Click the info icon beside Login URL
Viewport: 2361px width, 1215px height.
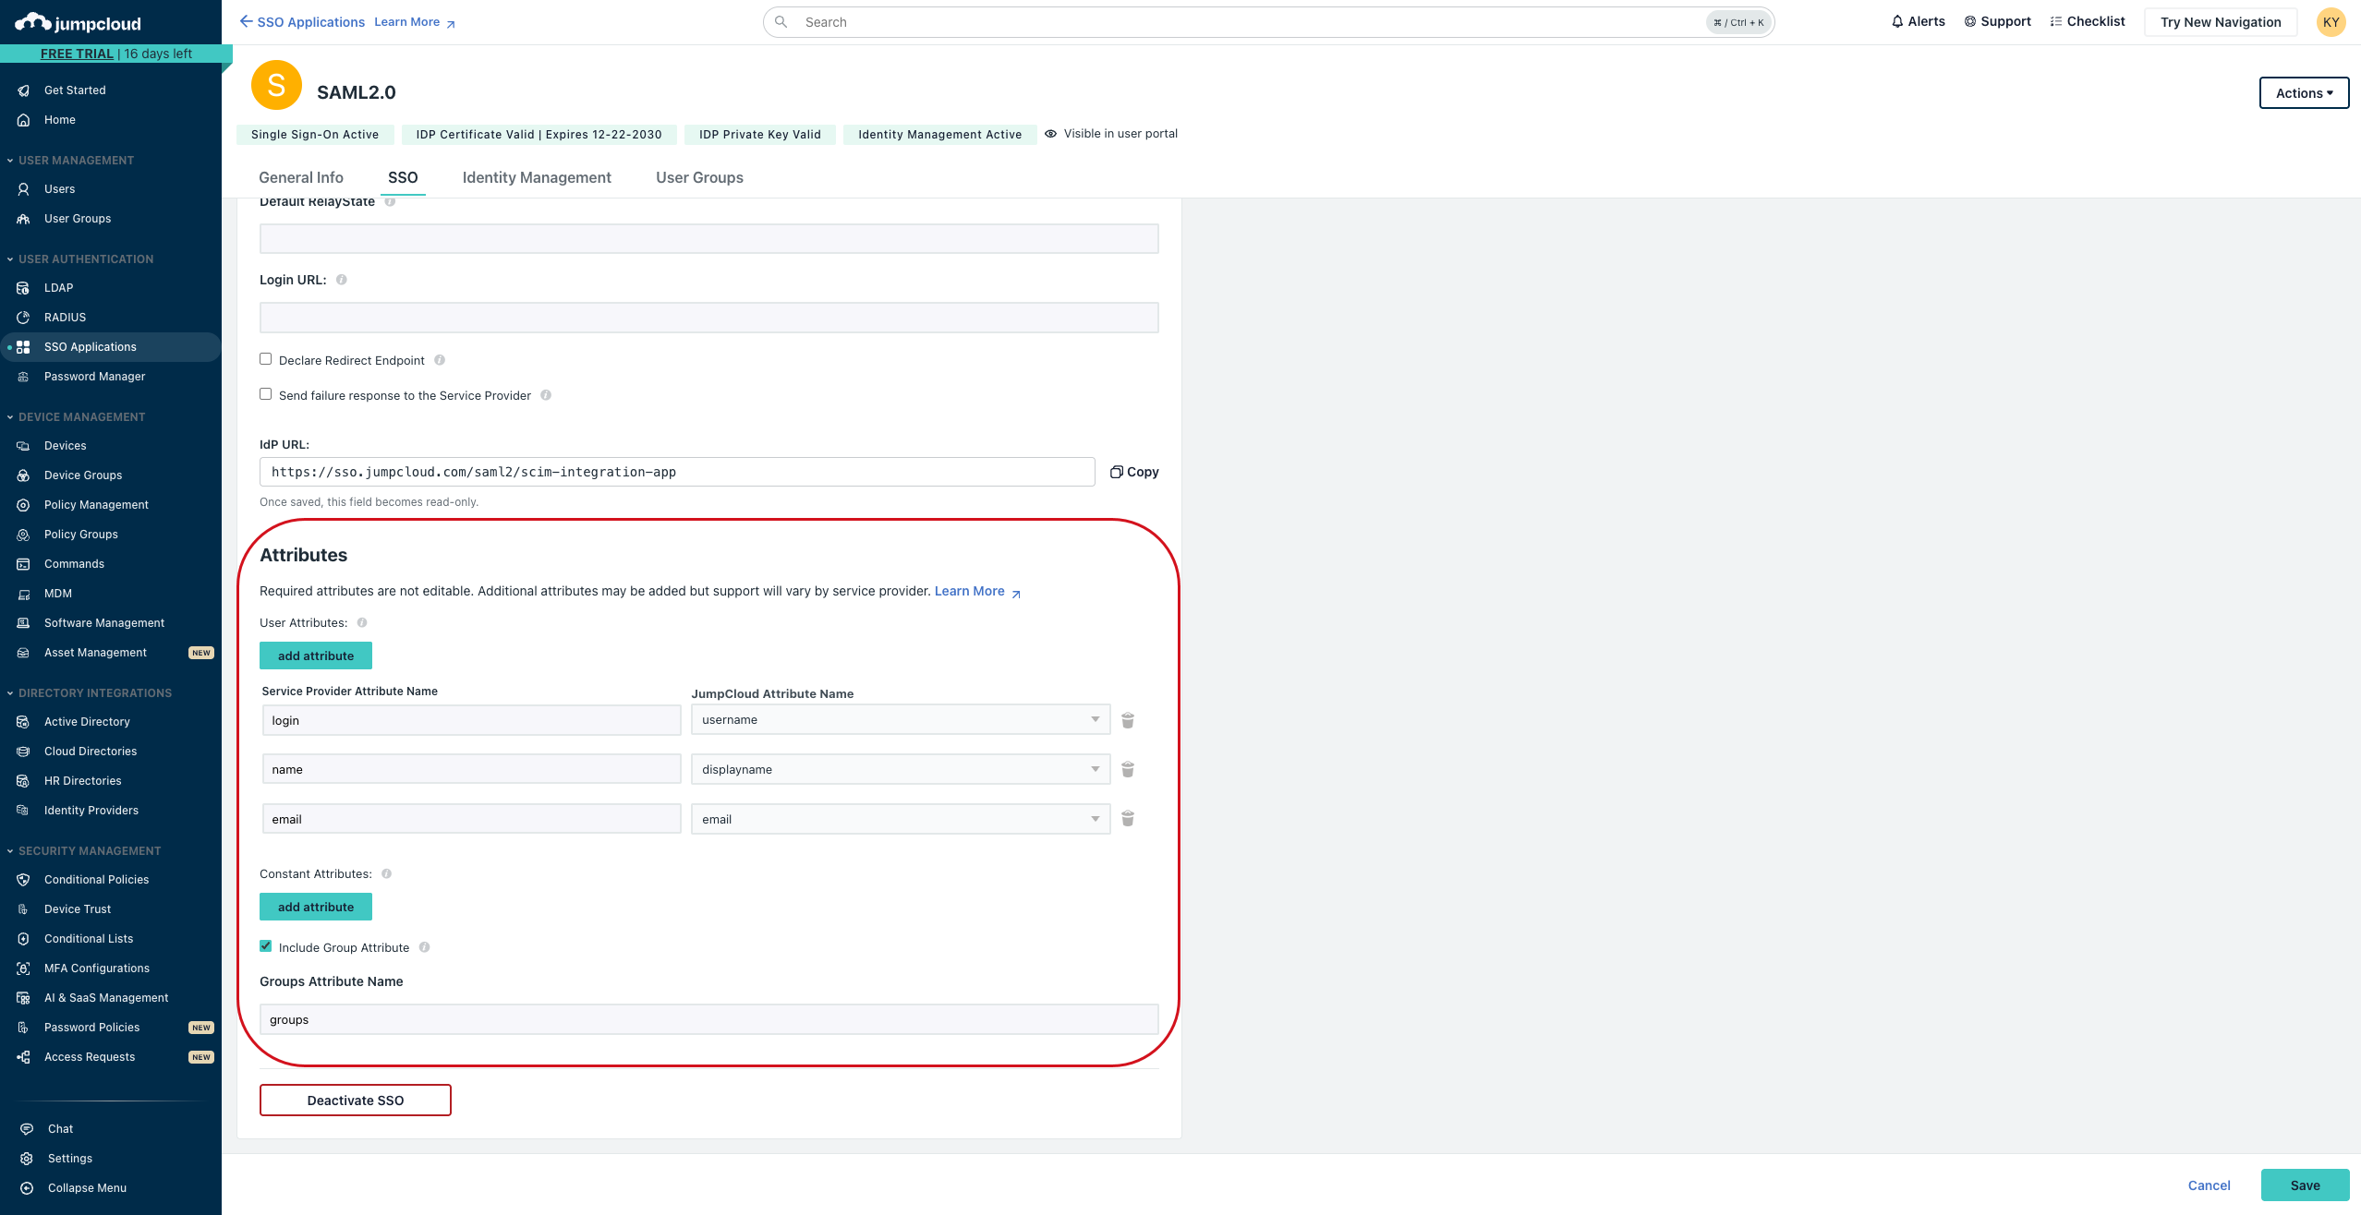pyautogui.click(x=342, y=280)
